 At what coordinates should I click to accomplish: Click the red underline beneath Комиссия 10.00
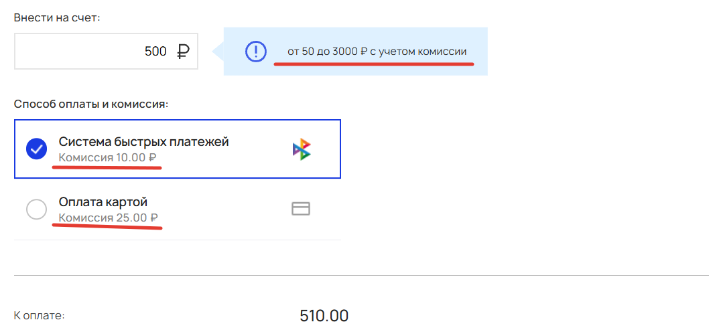pyautogui.click(x=107, y=167)
